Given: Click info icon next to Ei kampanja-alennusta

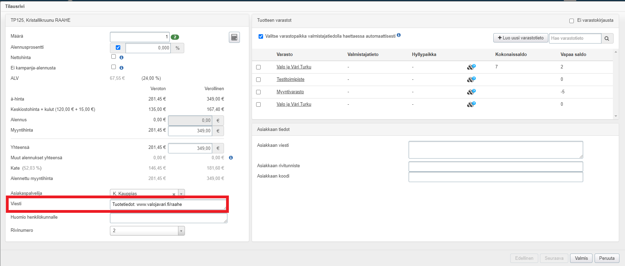Looking at the screenshot, I should [x=121, y=68].
